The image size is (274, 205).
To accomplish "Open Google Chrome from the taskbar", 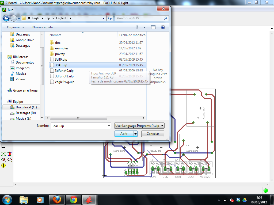I will tap(74, 200).
